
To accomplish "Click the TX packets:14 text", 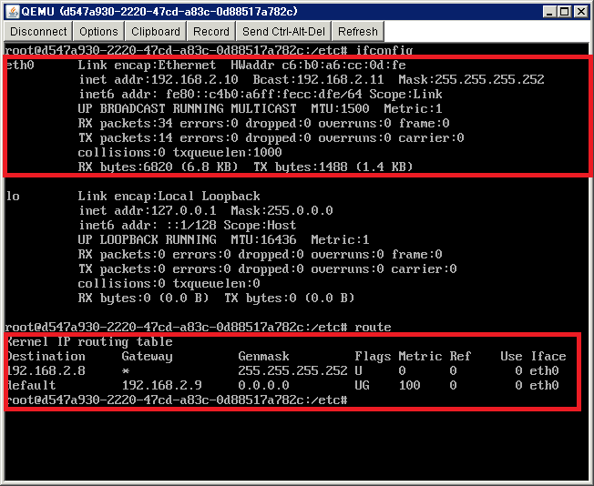I will 126,137.
